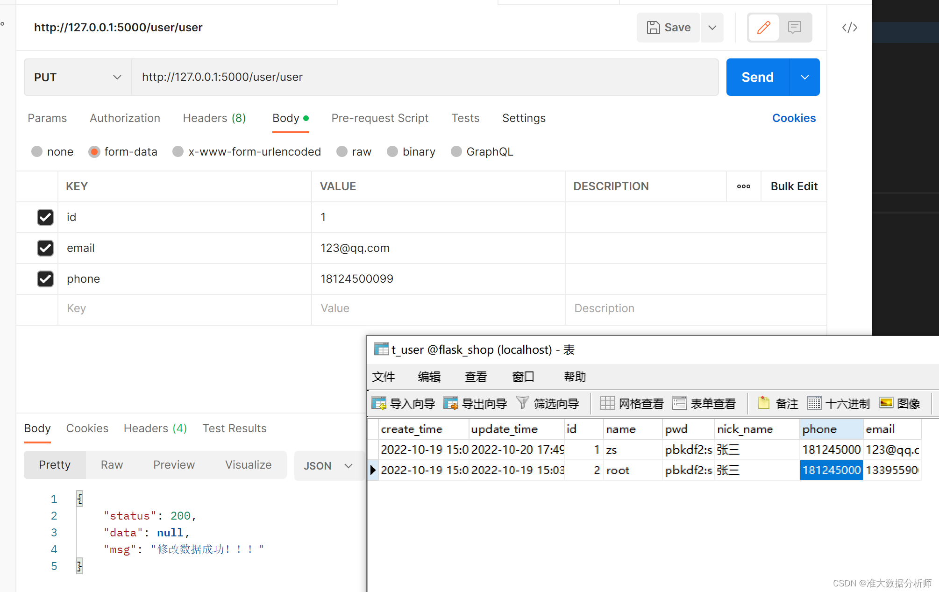Click the comment icon next to pencil
Screen dimensions: 939x592
(x=795, y=27)
